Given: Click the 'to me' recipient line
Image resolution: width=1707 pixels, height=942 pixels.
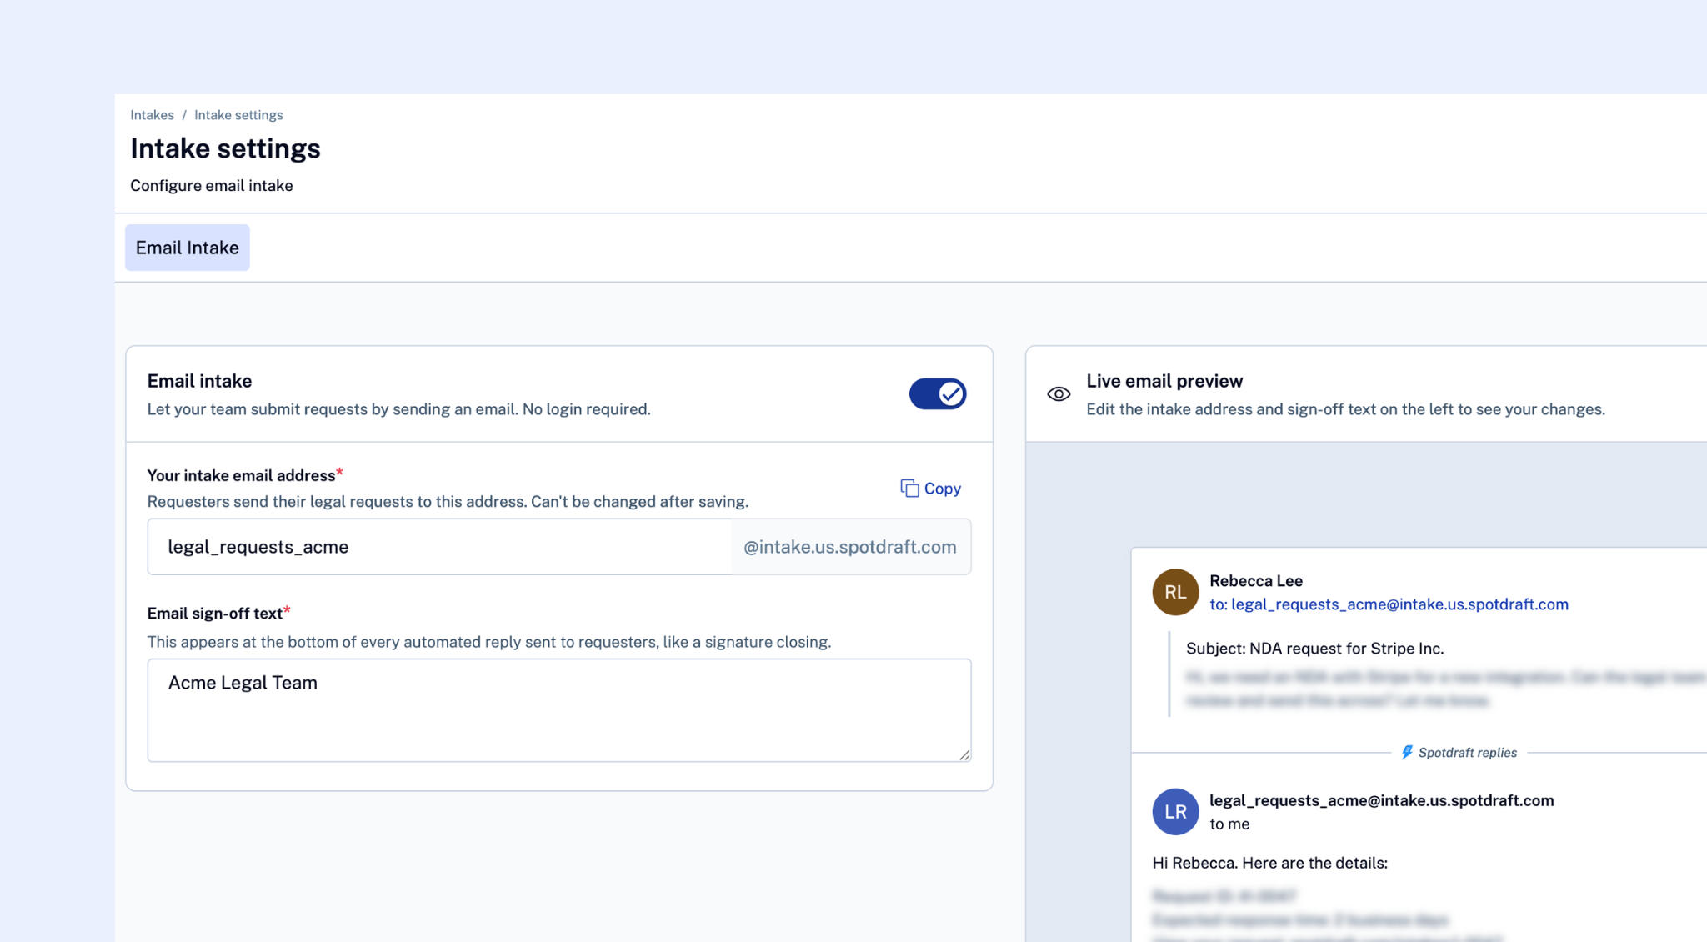Looking at the screenshot, I should click(1229, 824).
